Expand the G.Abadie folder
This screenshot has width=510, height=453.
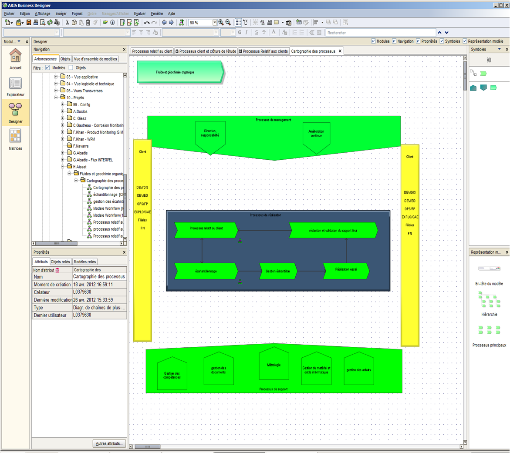pos(63,153)
